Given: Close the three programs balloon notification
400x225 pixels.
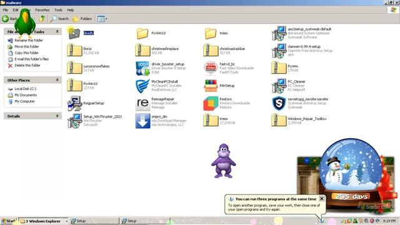Looking at the screenshot, I should click(321, 199).
